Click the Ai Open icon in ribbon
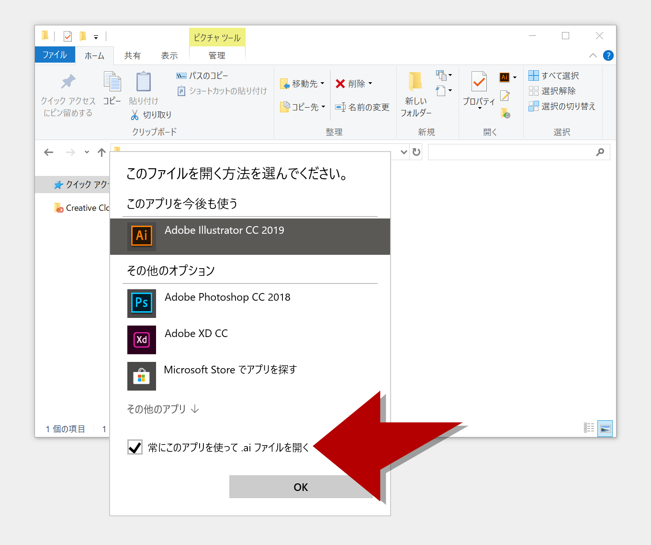The image size is (651, 545). (505, 77)
